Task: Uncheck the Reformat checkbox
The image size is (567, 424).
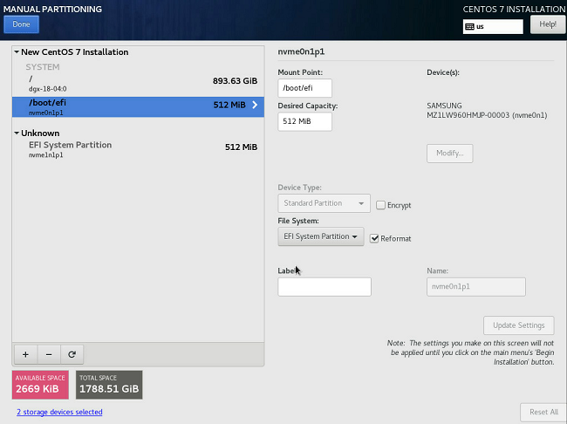Action: click(x=374, y=238)
